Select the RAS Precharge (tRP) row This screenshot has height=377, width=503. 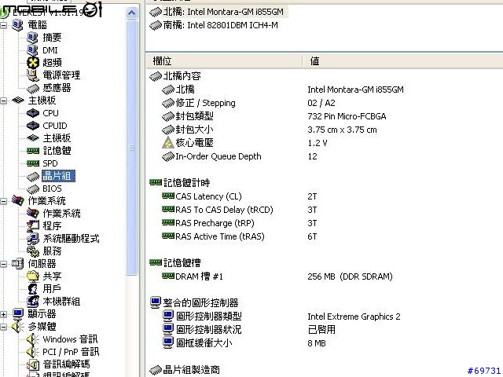click(324, 223)
